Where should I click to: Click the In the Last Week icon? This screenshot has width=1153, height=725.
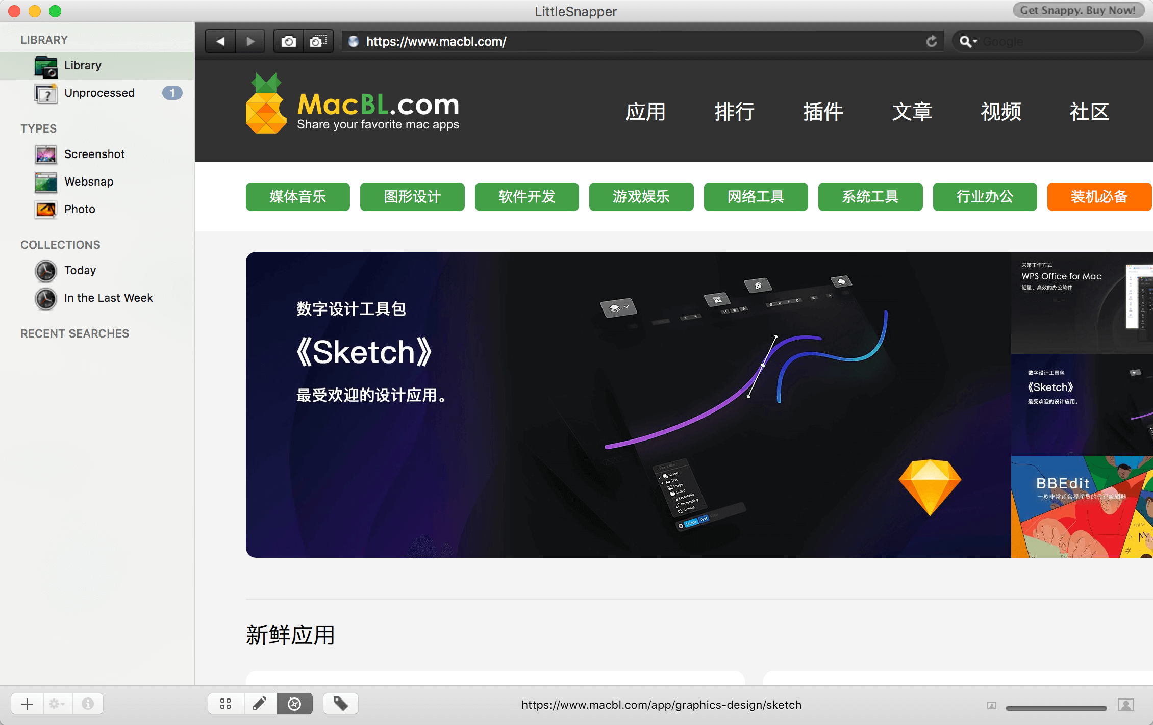[46, 298]
